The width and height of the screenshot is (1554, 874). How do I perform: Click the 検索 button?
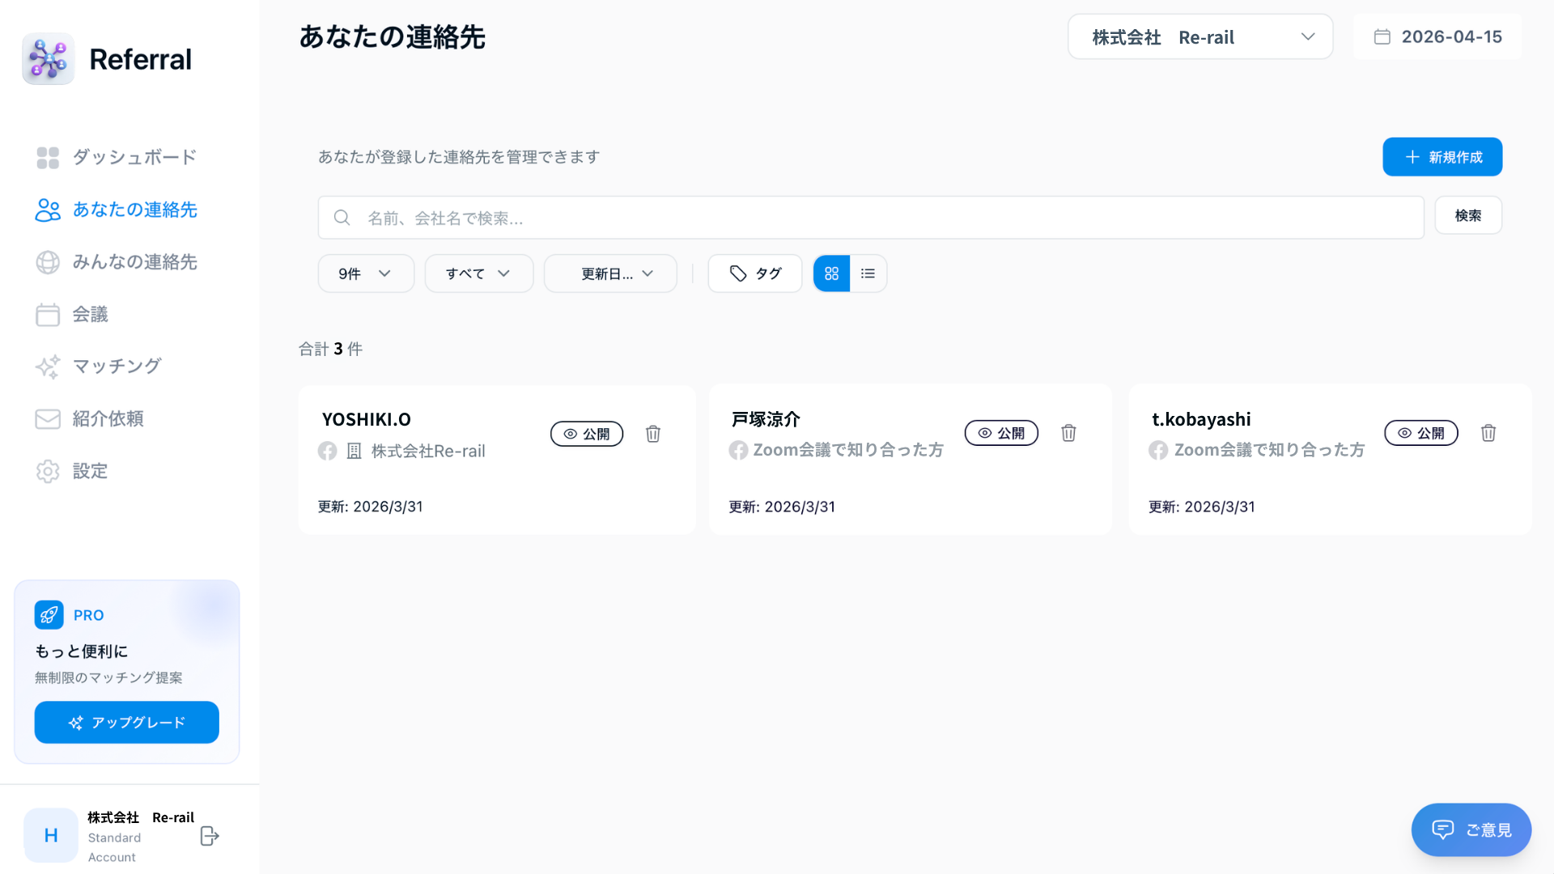click(x=1468, y=215)
